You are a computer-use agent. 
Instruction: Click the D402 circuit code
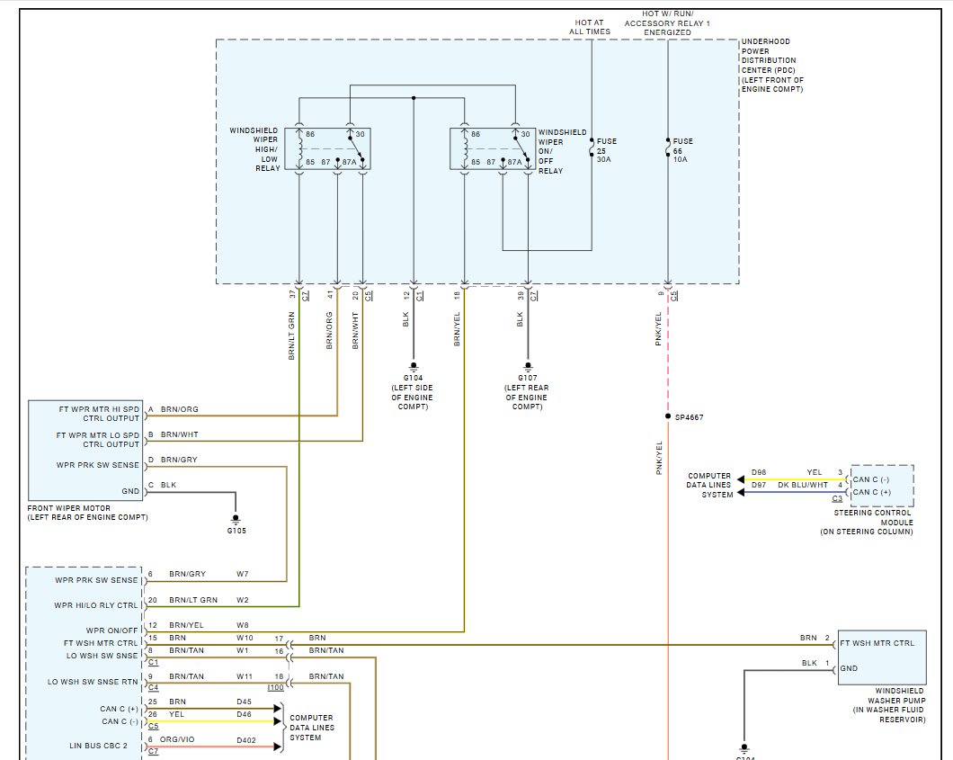(x=246, y=740)
